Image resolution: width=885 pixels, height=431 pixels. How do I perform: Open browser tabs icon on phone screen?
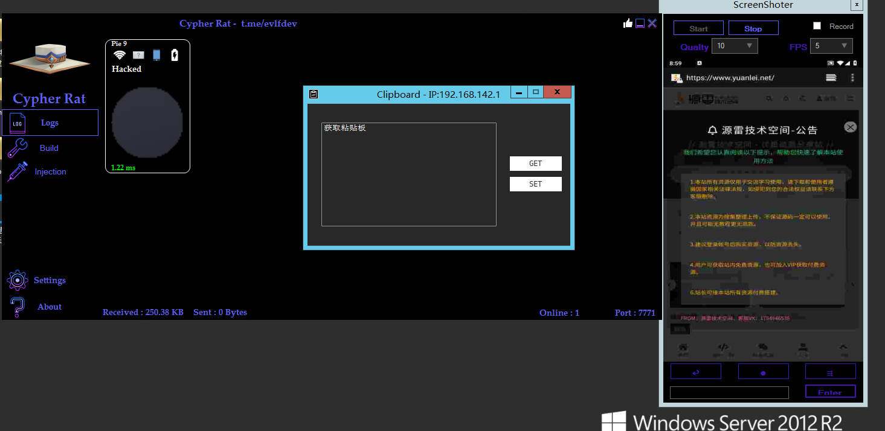point(831,78)
